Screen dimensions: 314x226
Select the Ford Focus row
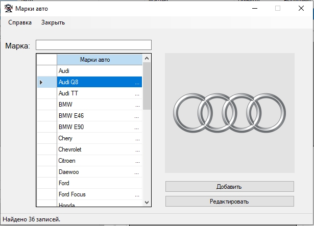(100, 194)
